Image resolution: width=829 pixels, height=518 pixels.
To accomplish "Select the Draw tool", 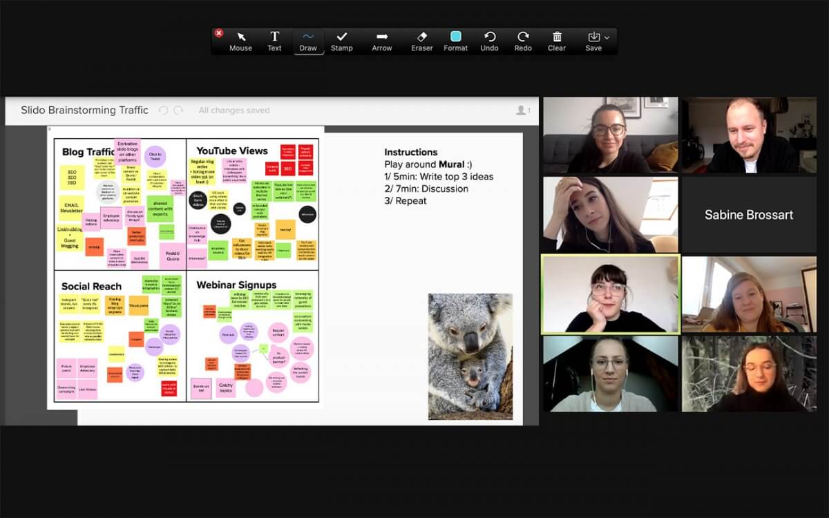I will [x=309, y=39].
